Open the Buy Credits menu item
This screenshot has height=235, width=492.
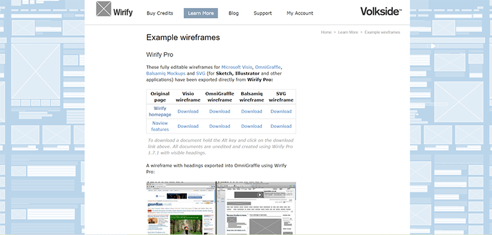[x=160, y=13]
